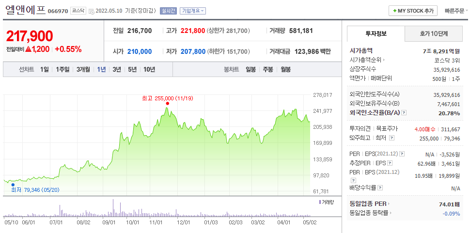The width and height of the screenshot is (470, 233).
Task: Click the 거래대금 value 123,986 백만
Action: 313,51
